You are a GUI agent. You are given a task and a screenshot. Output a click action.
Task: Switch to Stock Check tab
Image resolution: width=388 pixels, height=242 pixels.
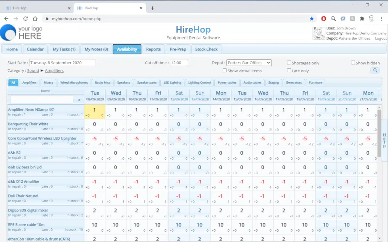[x=206, y=49]
